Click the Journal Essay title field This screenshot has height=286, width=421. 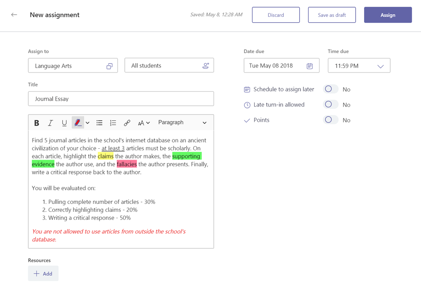121,99
